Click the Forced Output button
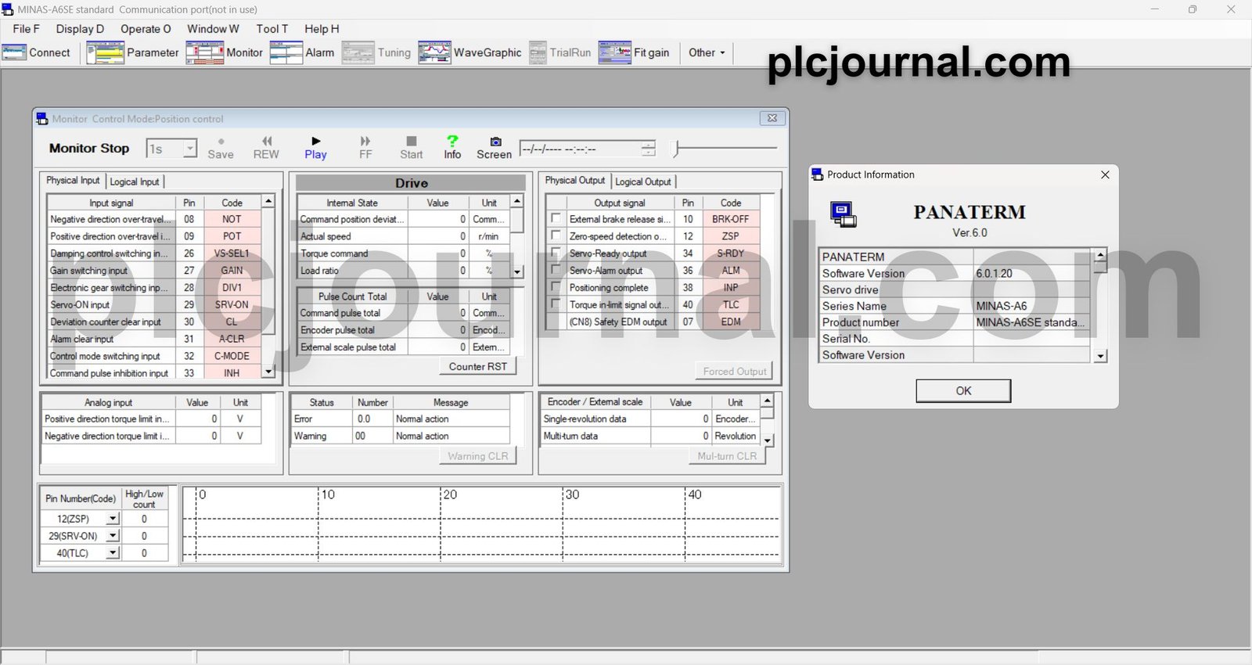1252x665 pixels. click(x=735, y=371)
